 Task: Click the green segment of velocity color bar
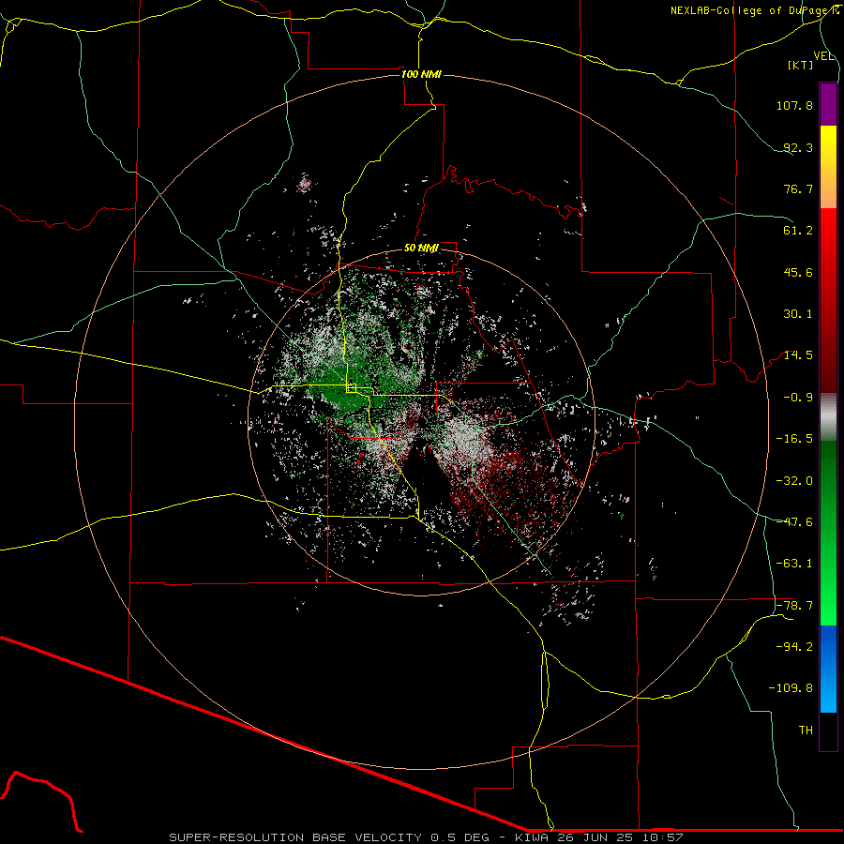click(x=828, y=533)
